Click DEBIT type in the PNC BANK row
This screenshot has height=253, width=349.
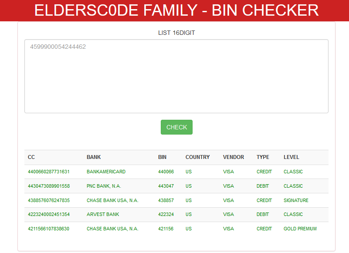point(263,186)
